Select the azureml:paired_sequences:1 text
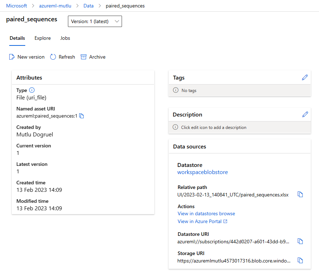The height and width of the screenshot is (271, 319). click(x=47, y=116)
